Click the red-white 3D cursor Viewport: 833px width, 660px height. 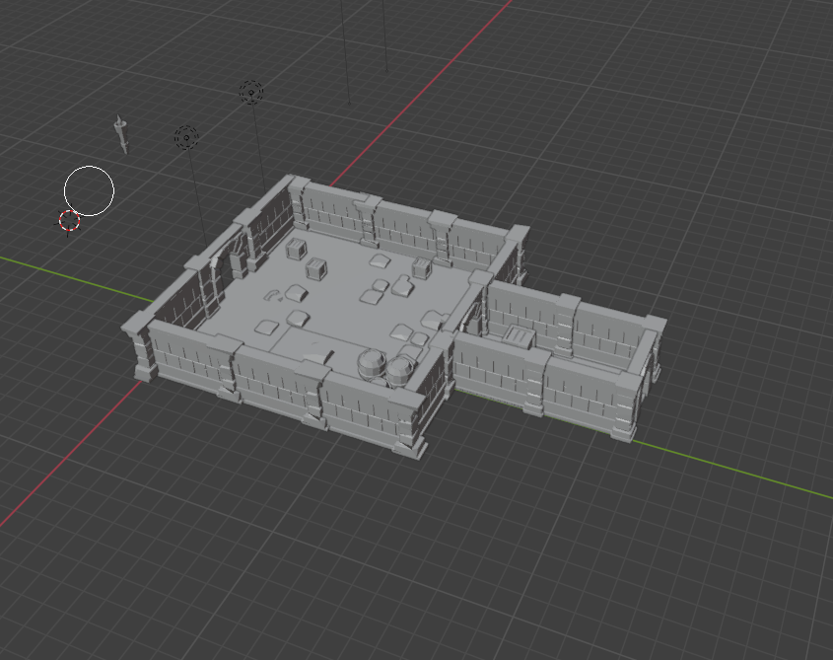tap(69, 221)
